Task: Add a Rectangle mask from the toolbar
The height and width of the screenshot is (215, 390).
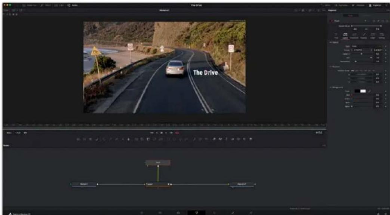Action: (x=169, y=139)
